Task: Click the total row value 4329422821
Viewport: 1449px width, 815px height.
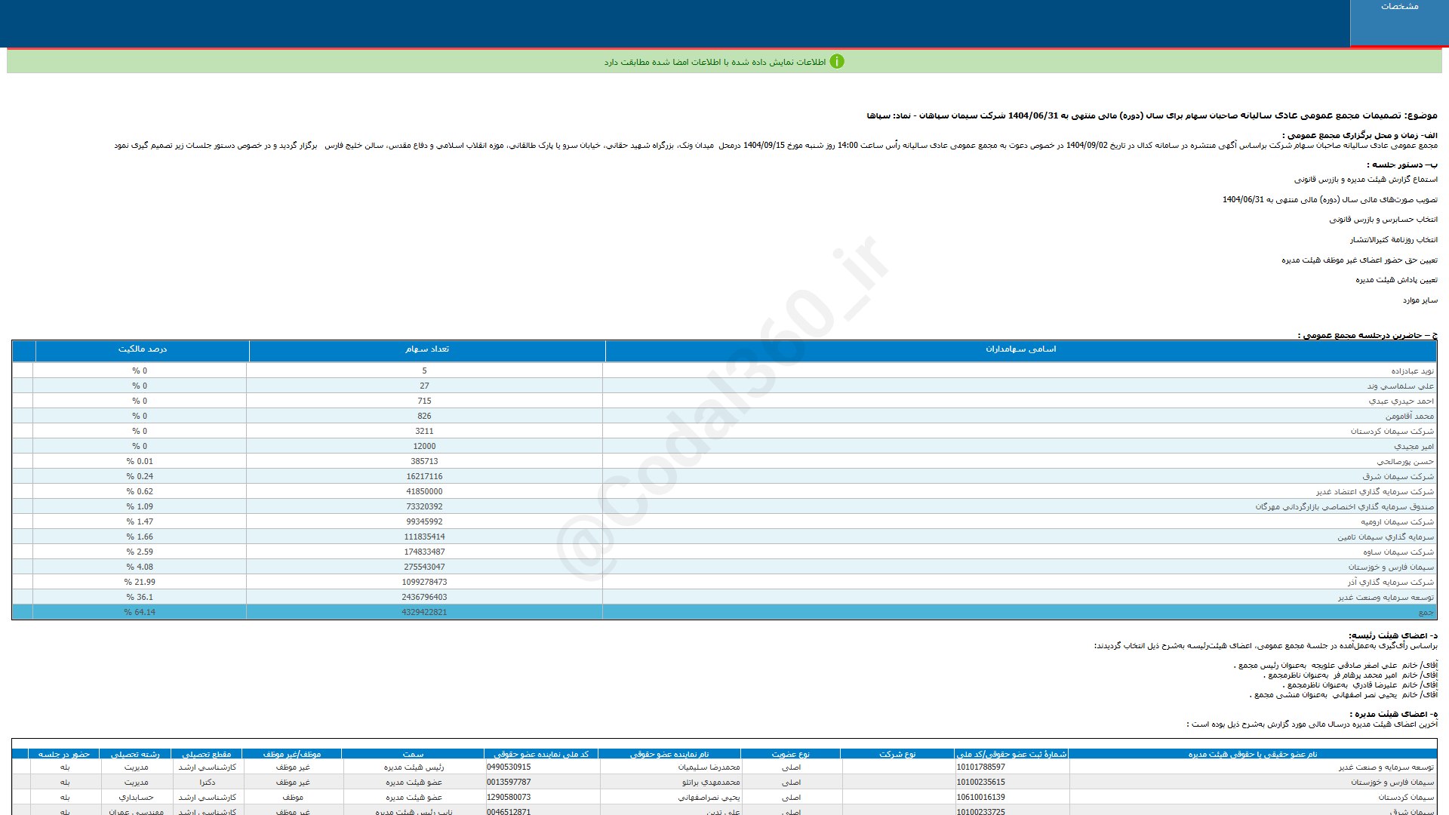Action: (x=424, y=612)
